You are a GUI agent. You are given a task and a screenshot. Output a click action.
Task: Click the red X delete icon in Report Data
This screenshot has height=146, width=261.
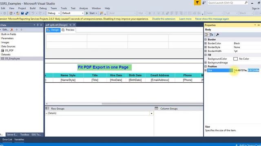[x=12, y=30]
